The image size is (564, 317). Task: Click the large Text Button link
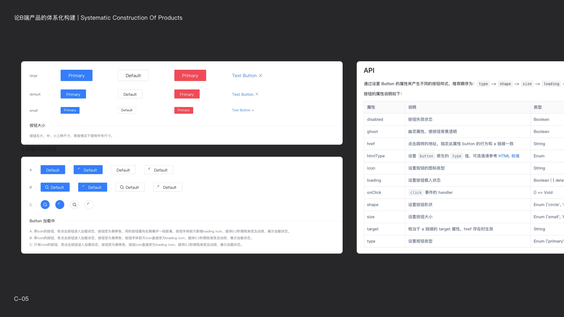(x=244, y=75)
